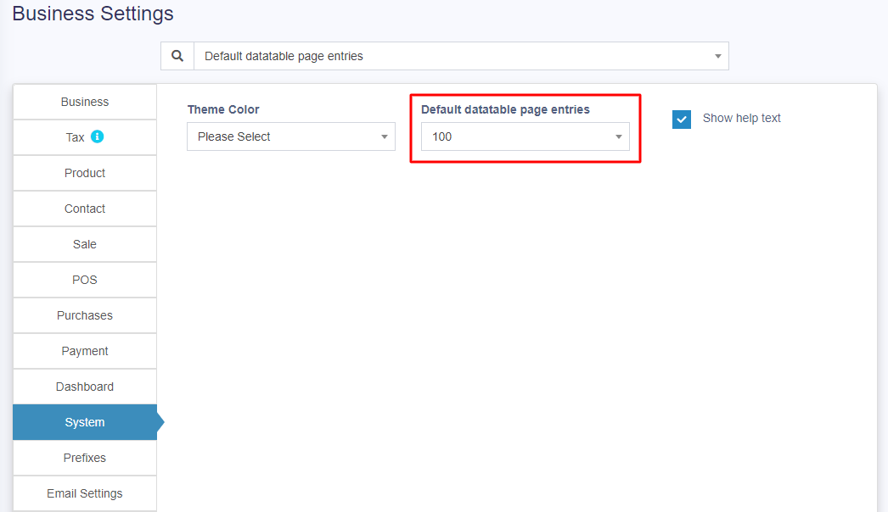This screenshot has height=512, width=888.
Task: Switch to the Email Settings tab
Action: (x=85, y=493)
